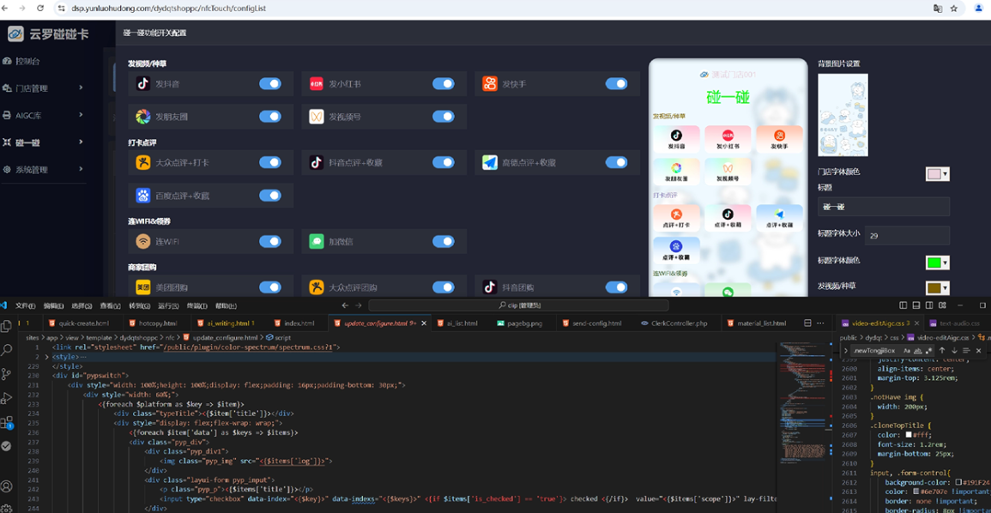Go to next match in find widget
The image size is (991, 513).
(x=954, y=350)
